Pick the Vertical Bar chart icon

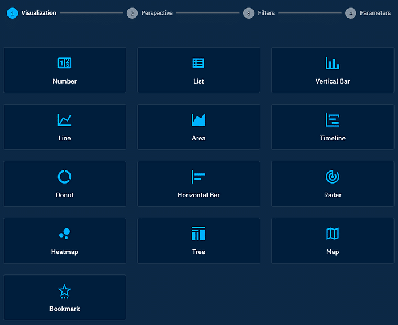[333, 63]
